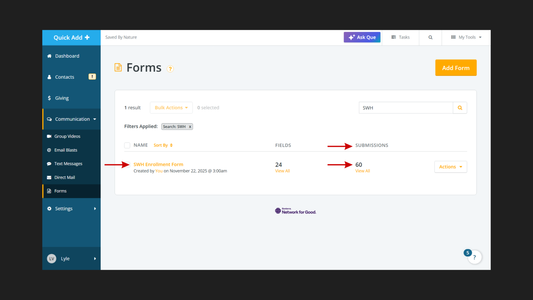533x300 pixels.
Task: Check the select-all checkbox in the name header
Action: [127, 145]
